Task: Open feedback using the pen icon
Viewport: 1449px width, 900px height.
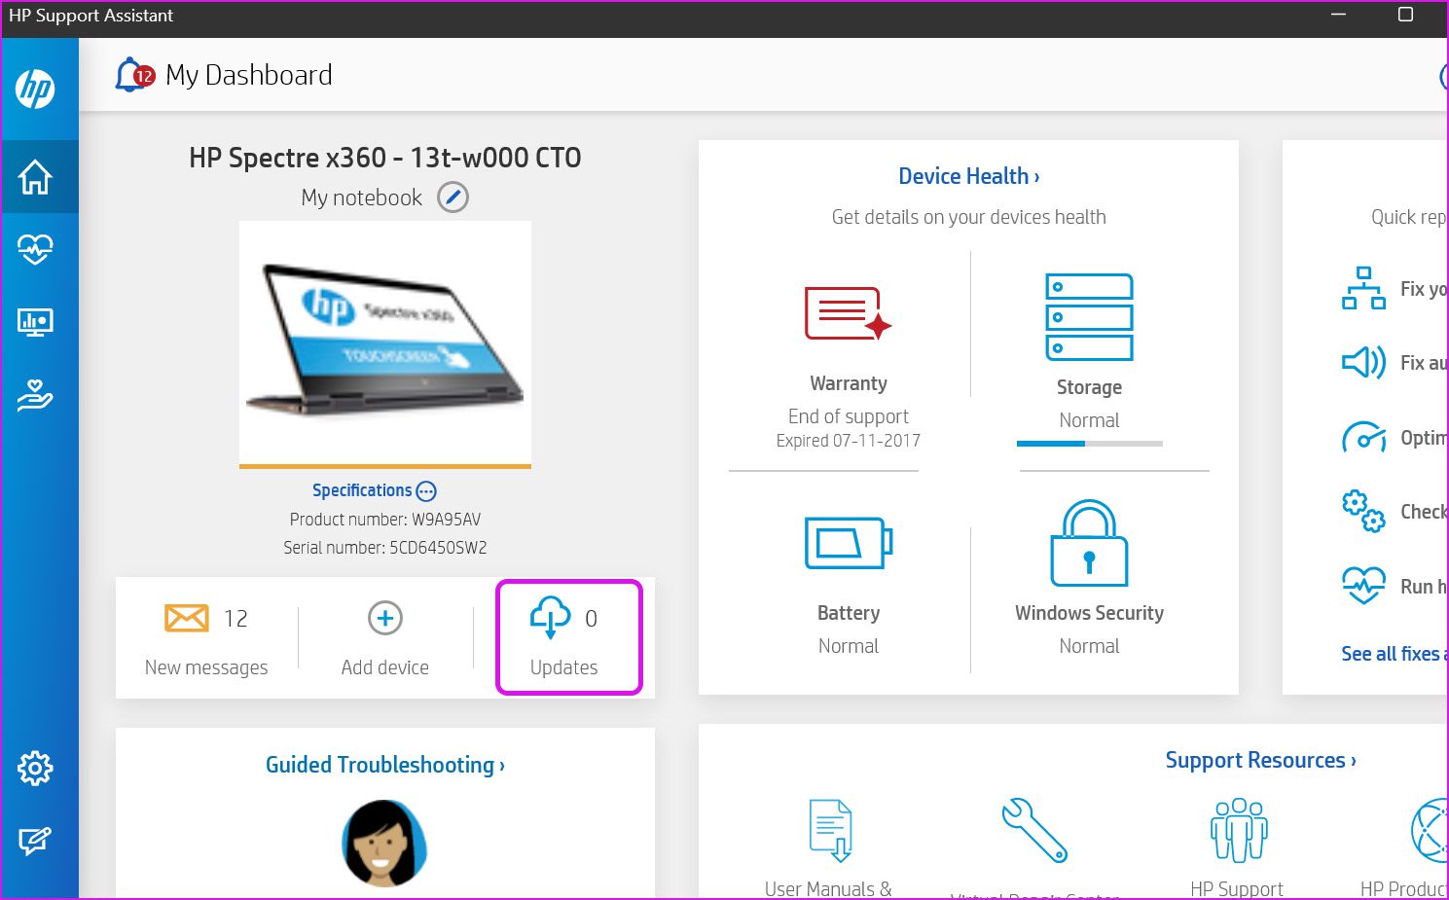Action: coord(36,840)
